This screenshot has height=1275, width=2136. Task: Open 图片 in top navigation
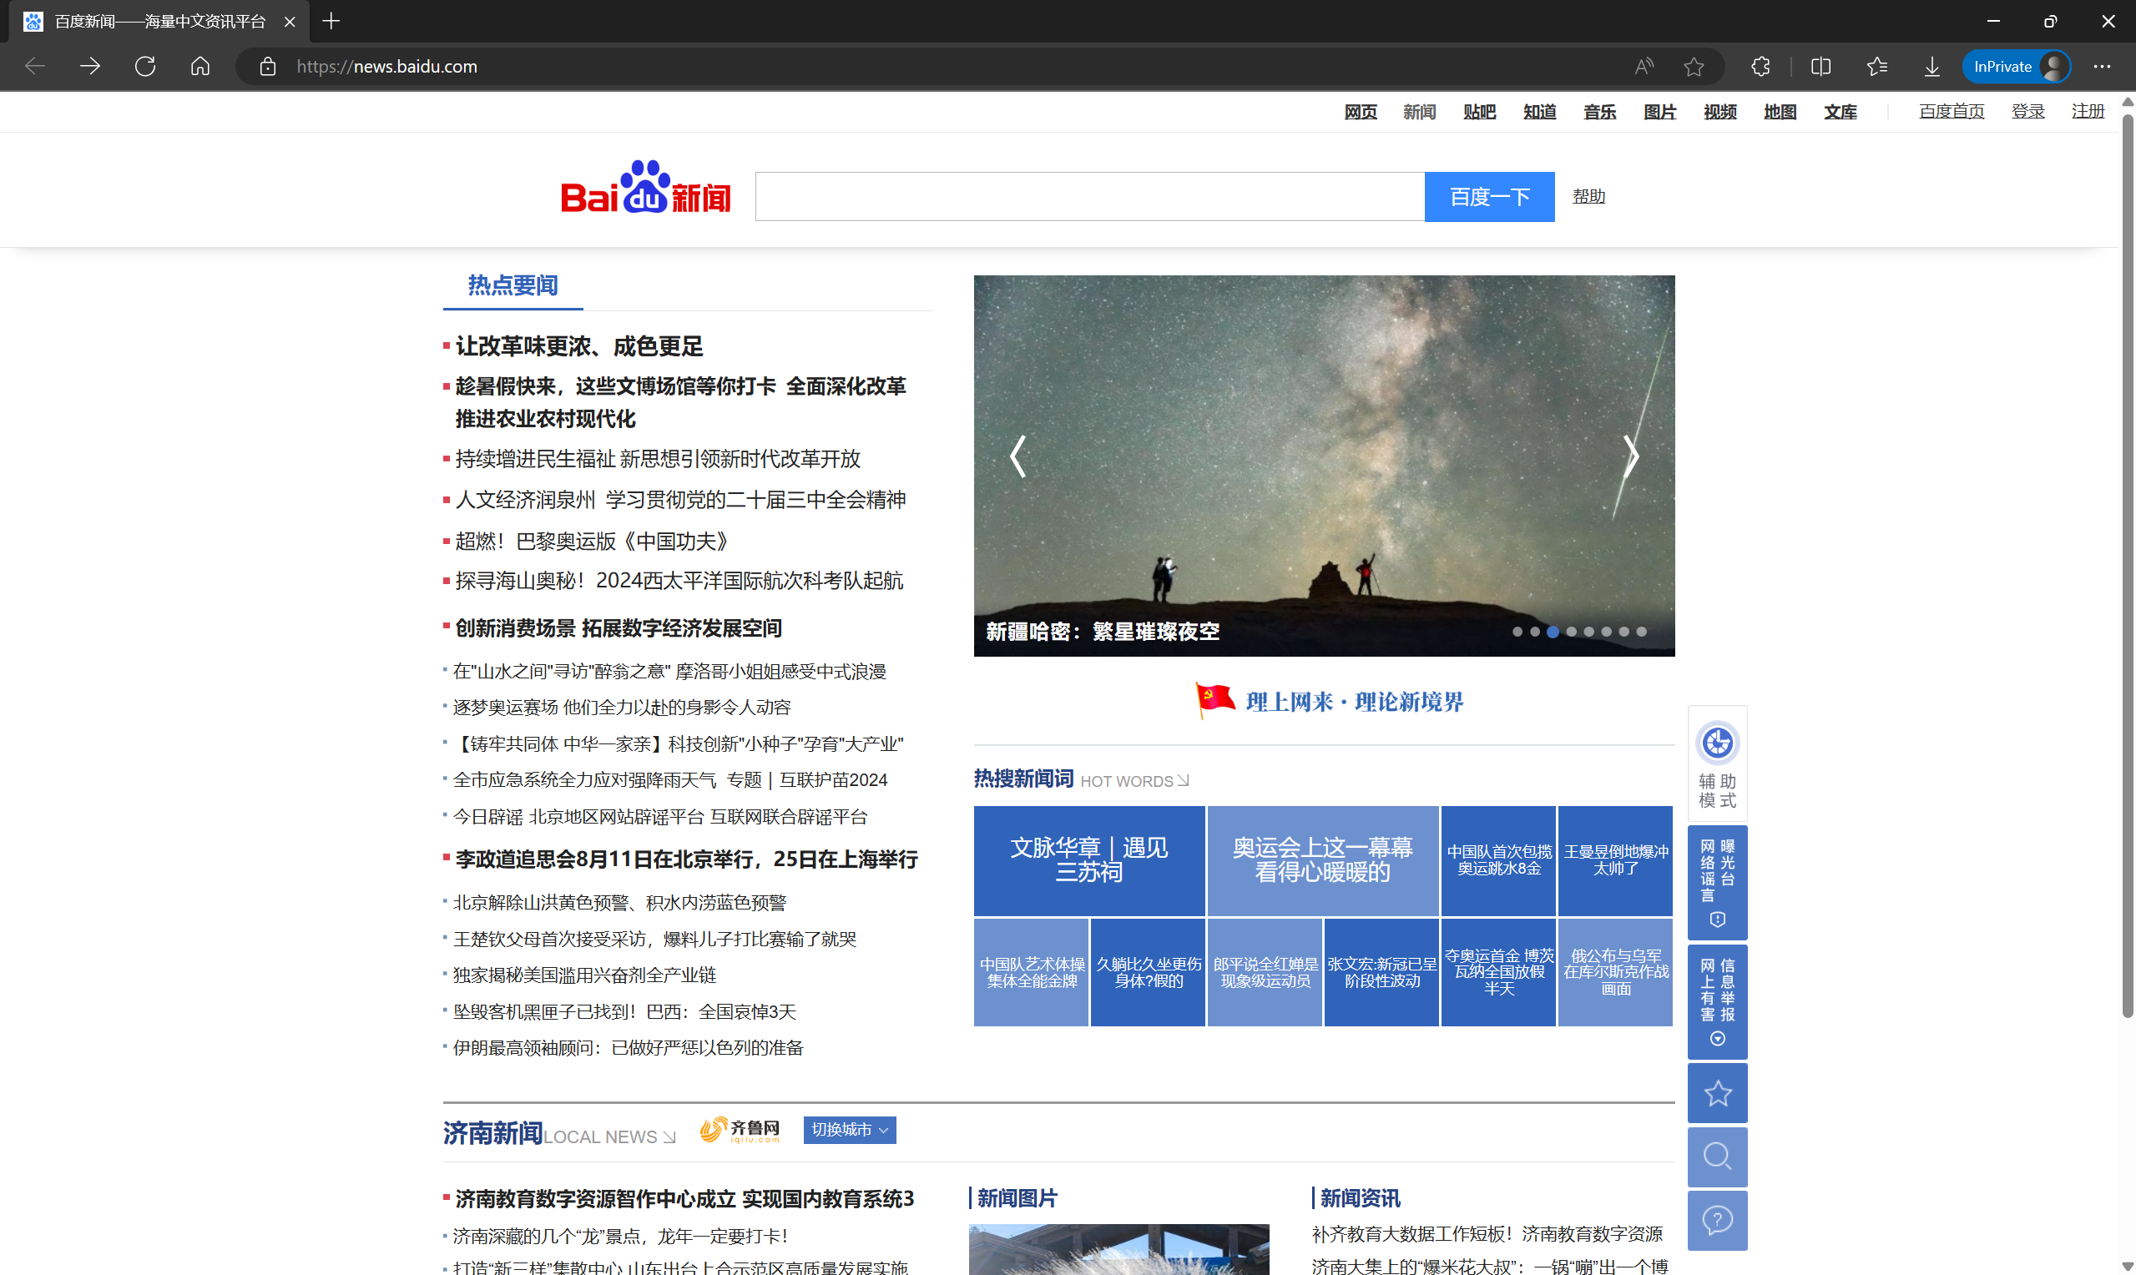(x=1660, y=112)
